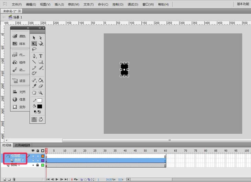
Task: Expand the docked icon panels
Action: point(28,28)
